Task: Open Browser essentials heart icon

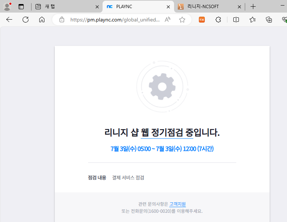Action: (x=284, y=20)
